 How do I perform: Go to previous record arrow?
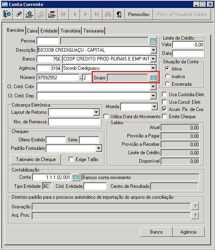click(x=74, y=14)
